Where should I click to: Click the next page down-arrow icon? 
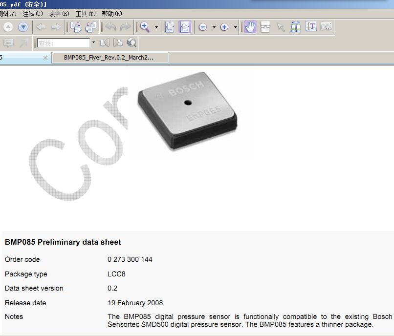23,27
